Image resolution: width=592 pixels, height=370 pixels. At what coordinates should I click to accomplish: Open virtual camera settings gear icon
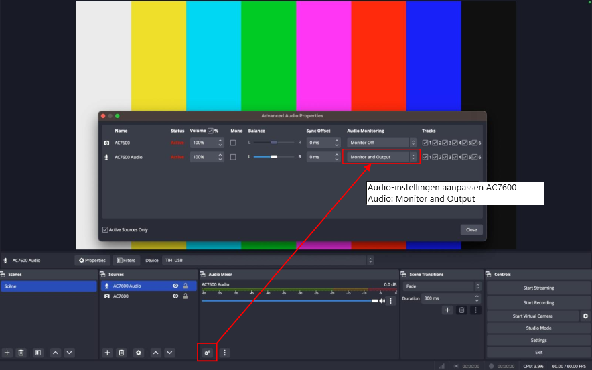[585, 316]
